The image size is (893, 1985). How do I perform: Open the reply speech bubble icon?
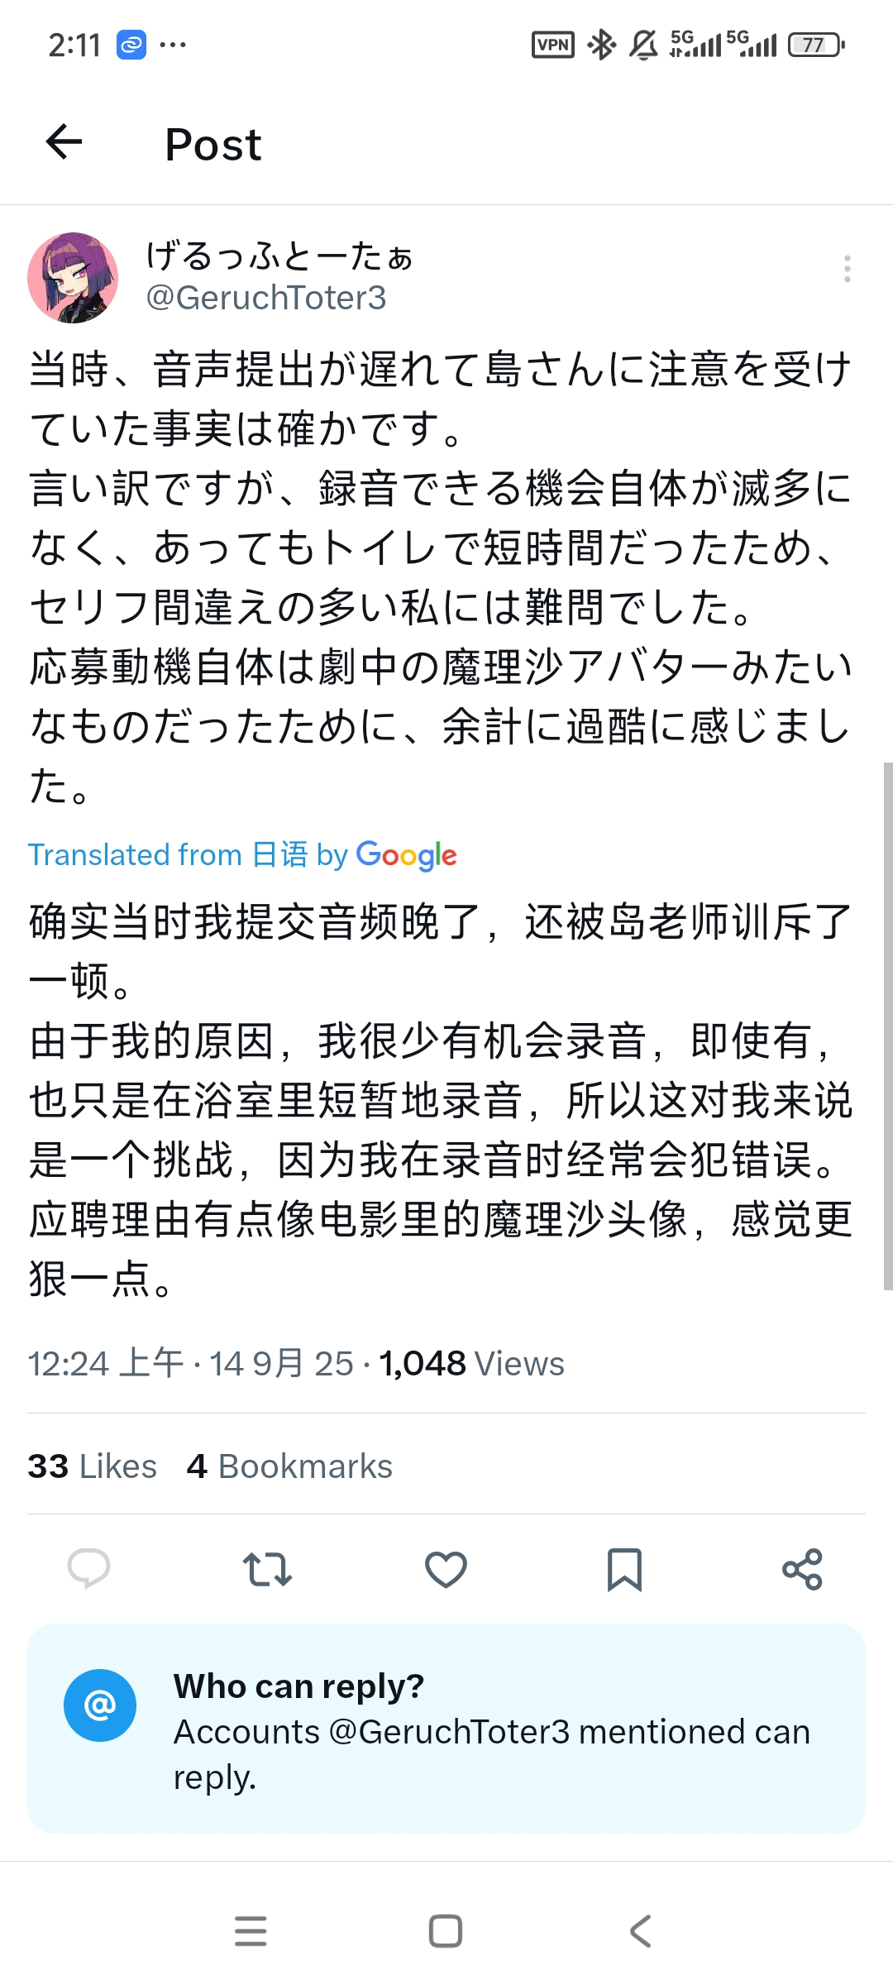pos(88,1568)
